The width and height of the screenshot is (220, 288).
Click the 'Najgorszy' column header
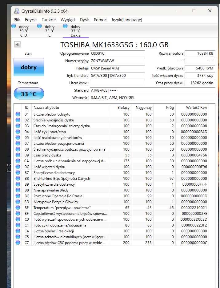142,108
